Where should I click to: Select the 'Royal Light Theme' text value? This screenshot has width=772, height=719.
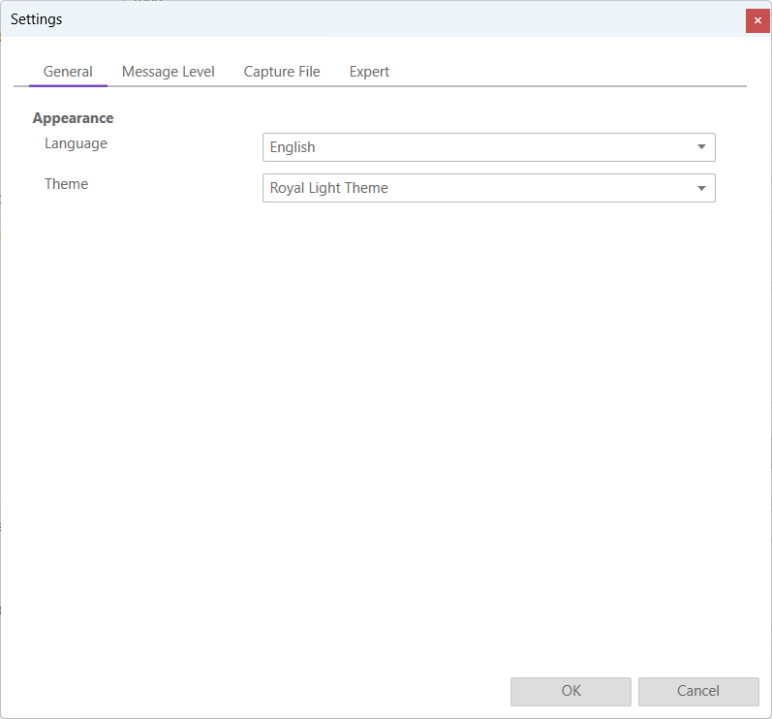click(x=328, y=188)
